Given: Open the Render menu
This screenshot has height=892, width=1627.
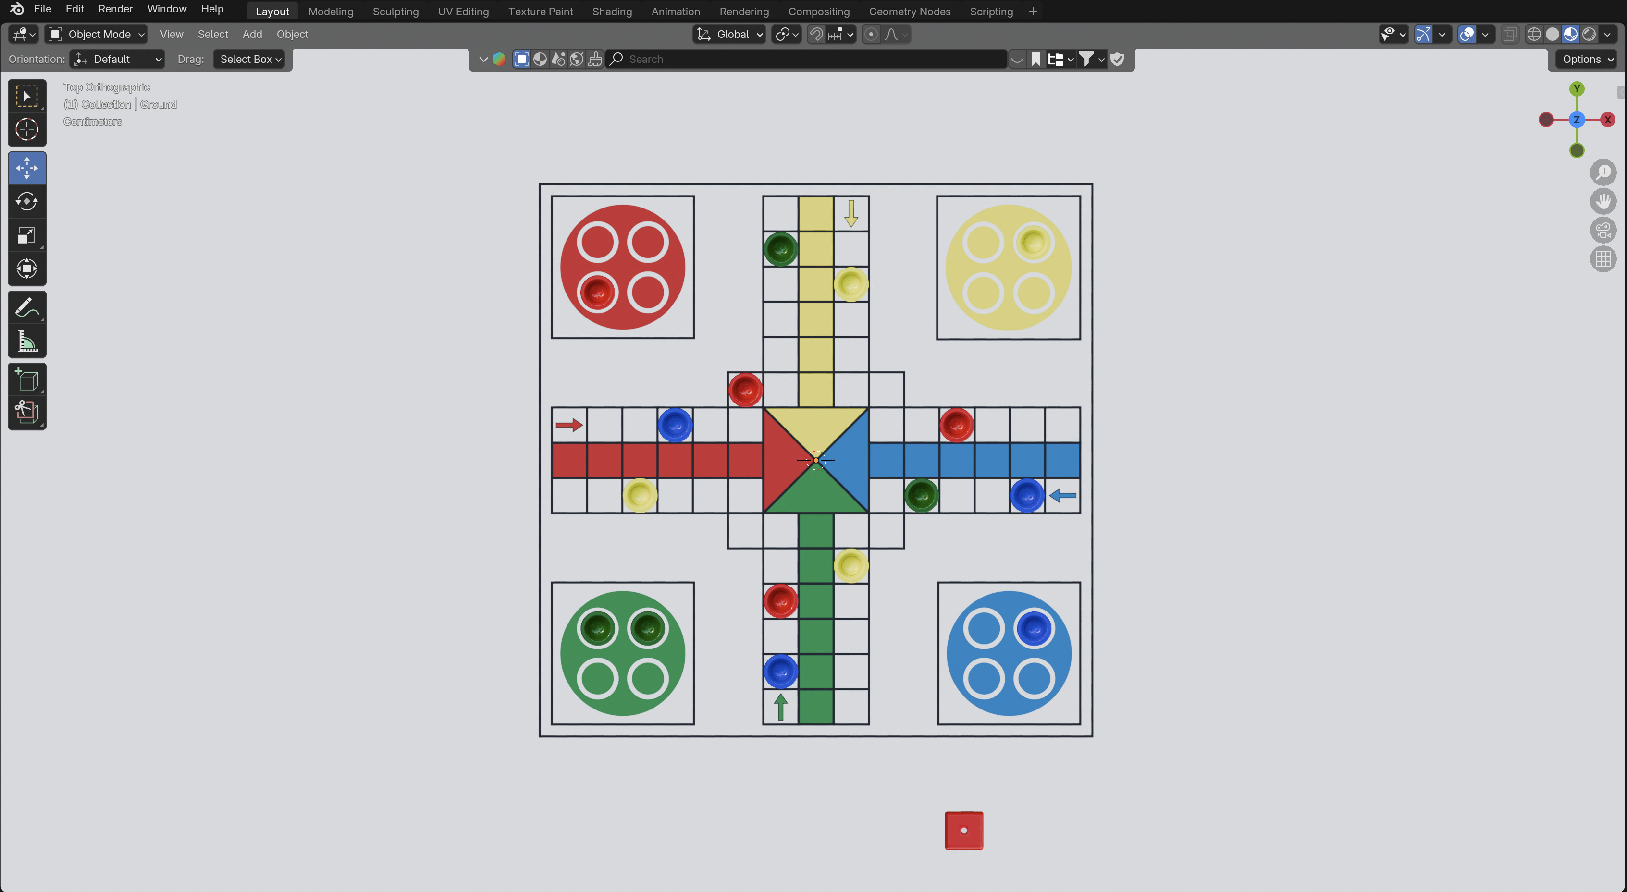Looking at the screenshot, I should [115, 9].
